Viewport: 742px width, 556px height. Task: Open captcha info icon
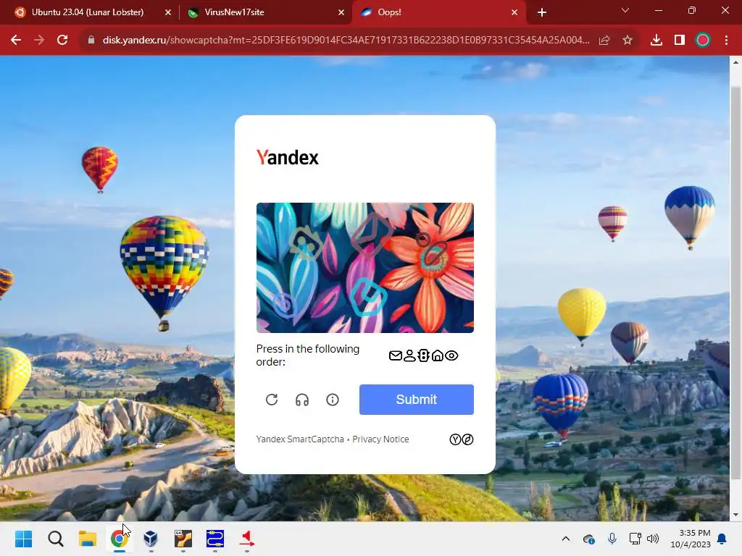tap(332, 400)
